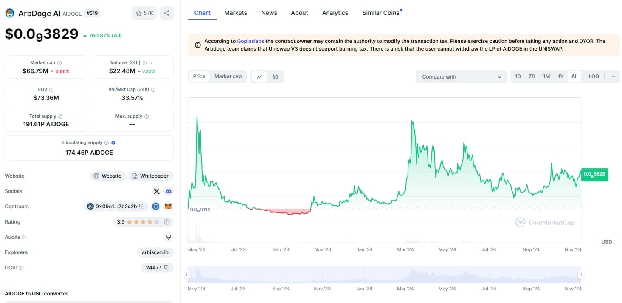The height and width of the screenshot is (303, 622).
Task: Open Circulating supply info icon
Action: (x=107, y=143)
